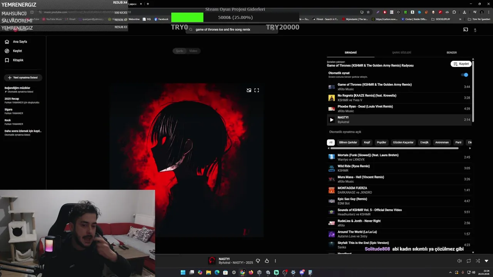The width and height of the screenshot is (493, 277).
Task: Open SIRADAKİ tab
Action: point(350,52)
